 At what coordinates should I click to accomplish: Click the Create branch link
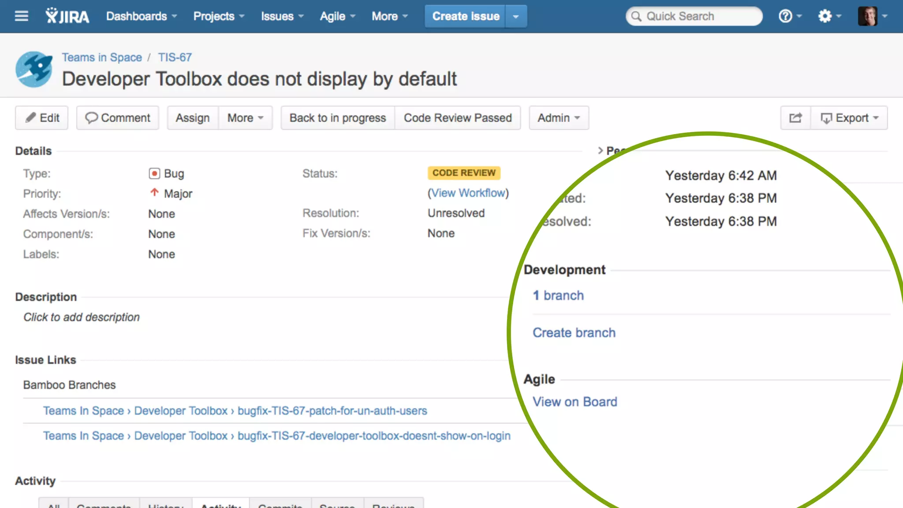coord(574,332)
